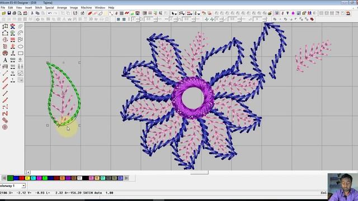Viewport: 358px width, 201px height.
Task: Pick the cyan color swatch 5
Action: coord(34,178)
